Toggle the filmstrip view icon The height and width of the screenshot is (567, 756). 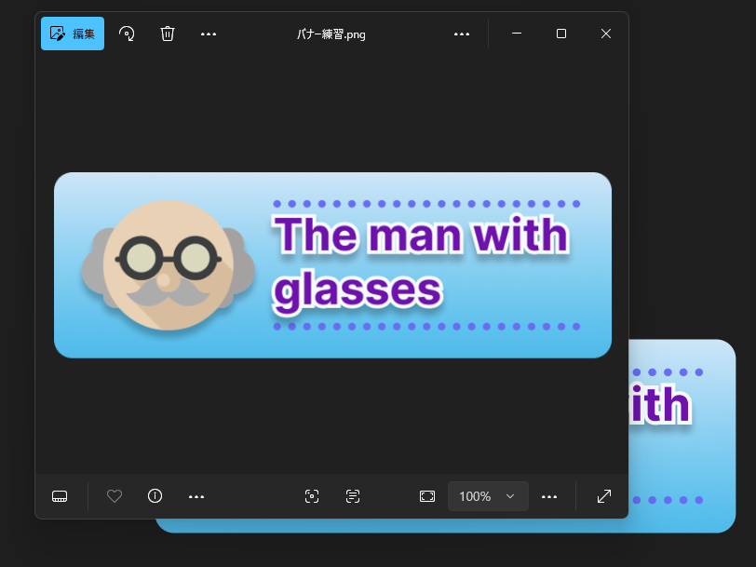coord(60,496)
